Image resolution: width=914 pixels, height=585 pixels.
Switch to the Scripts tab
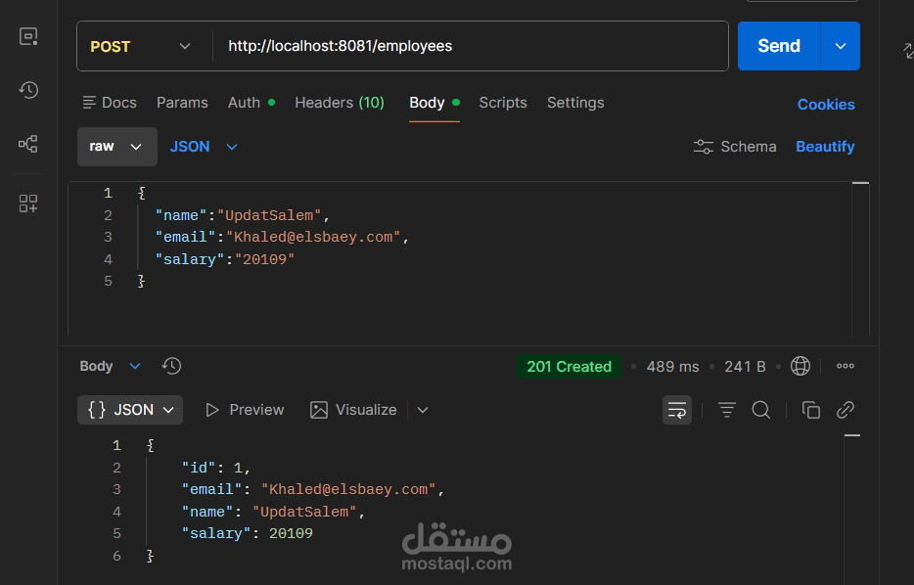[x=502, y=103]
